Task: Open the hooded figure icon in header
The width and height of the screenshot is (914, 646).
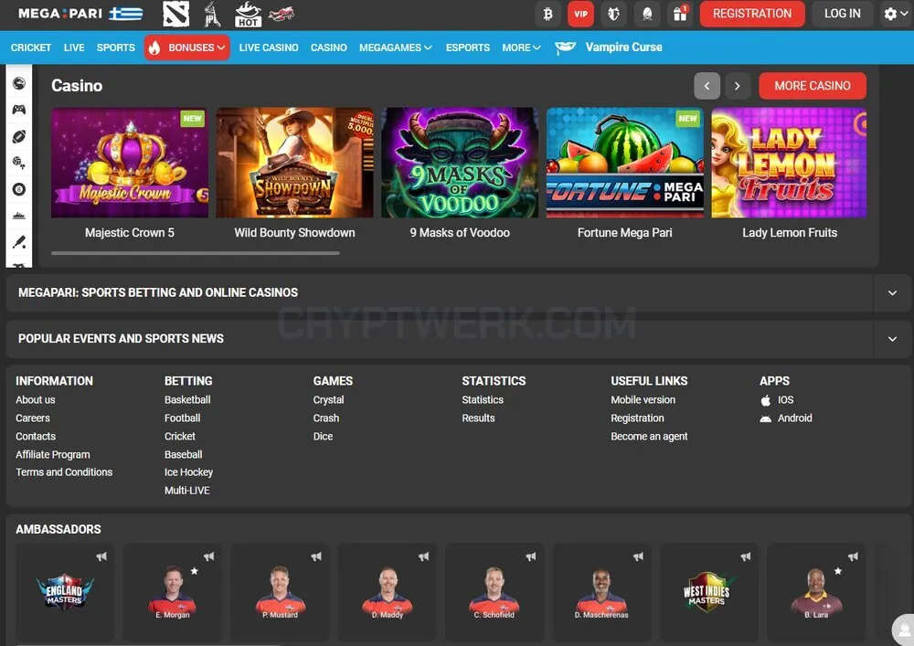Action: coord(647,14)
